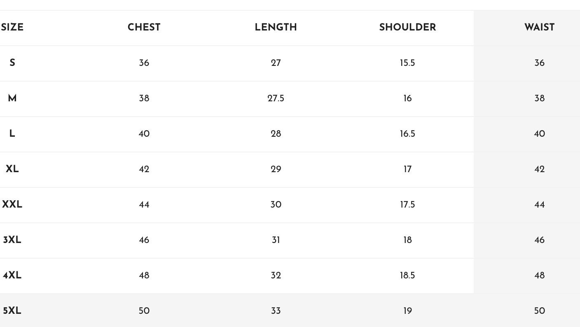
Task: Click the 15.5 shoulder value for S
Action: pos(407,63)
